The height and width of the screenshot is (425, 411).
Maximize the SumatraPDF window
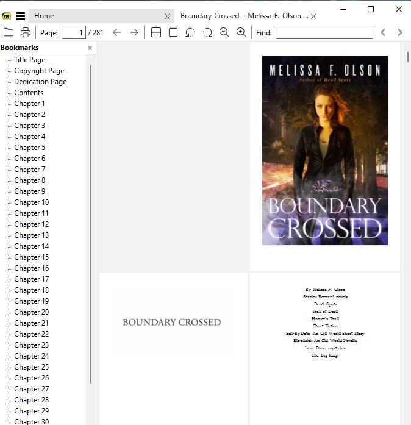(371, 9)
